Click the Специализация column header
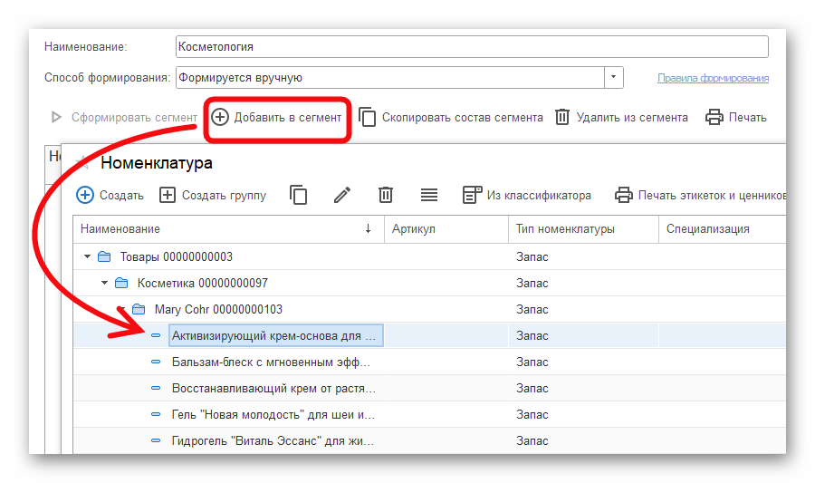Screen dimensions: 815x483 coord(723,228)
